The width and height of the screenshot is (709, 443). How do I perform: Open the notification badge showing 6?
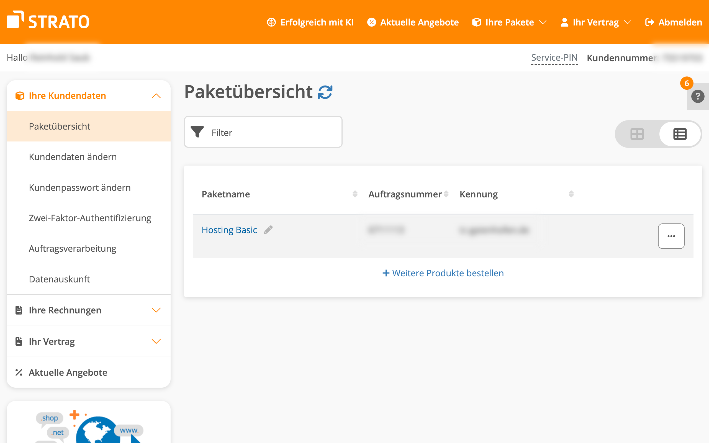tap(687, 84)
